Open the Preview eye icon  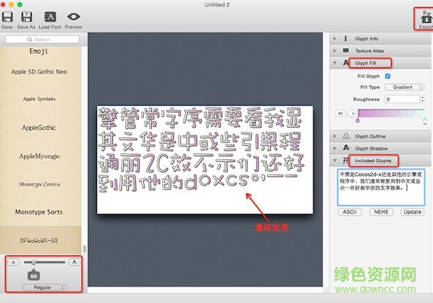click(x=73, y=17)
